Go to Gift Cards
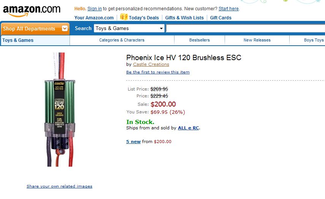The width and height of the screenshot is (325, 199). tap(220, 18)
